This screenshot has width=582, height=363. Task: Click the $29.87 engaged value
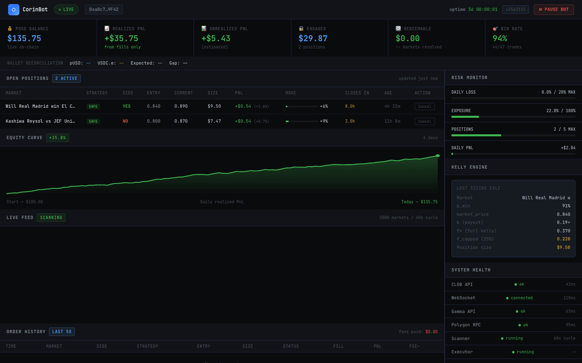[313, 38]
